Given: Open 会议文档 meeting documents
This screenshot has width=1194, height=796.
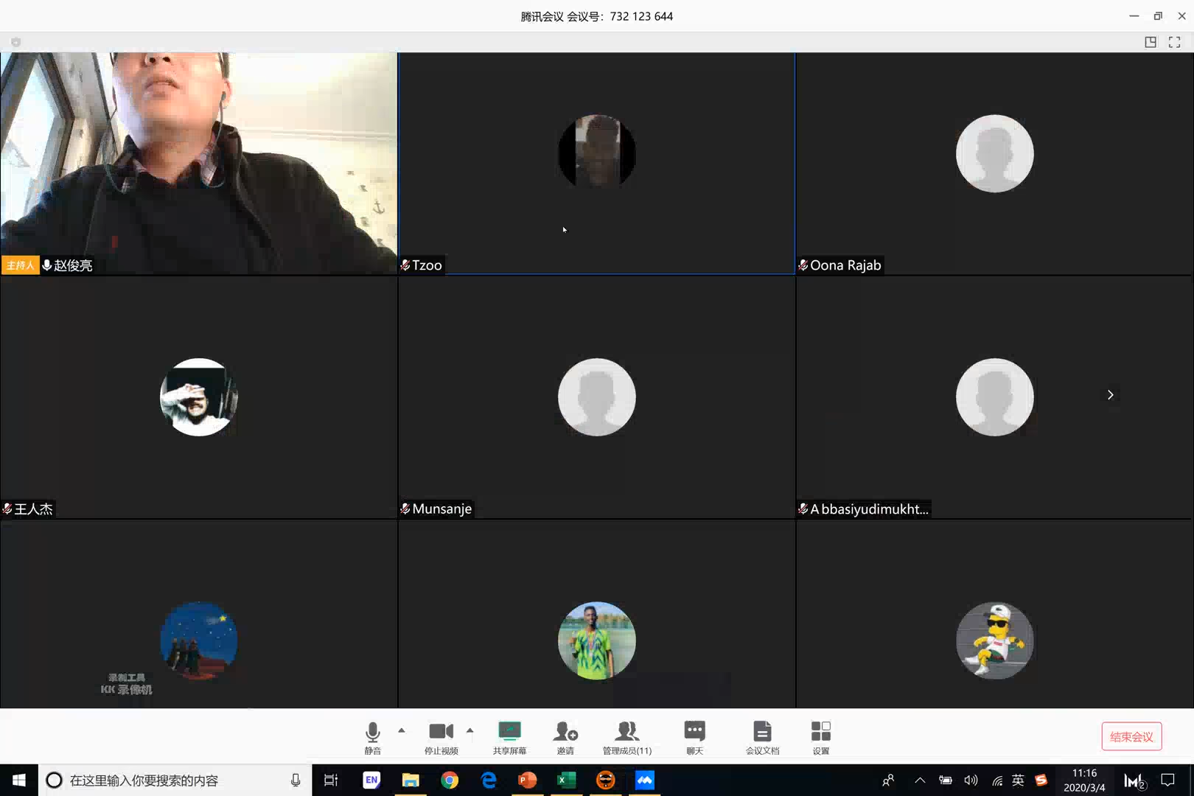Looking at the screenshot, I should pos(762,736).
